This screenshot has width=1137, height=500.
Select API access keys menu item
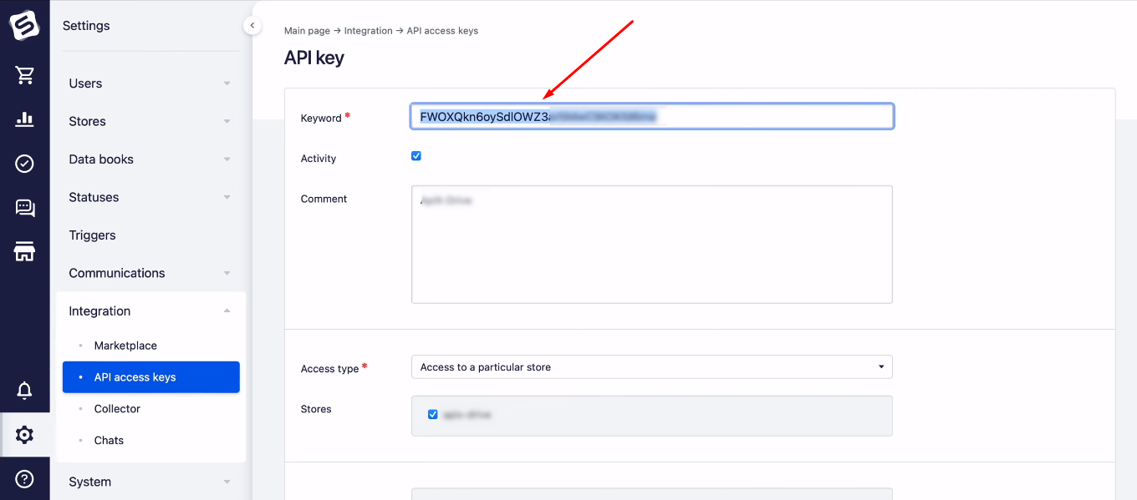[x=151, y=377]
